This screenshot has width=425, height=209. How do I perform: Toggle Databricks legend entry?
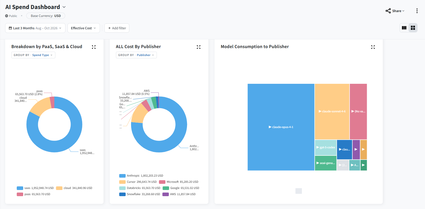click(x=140, y=188)
